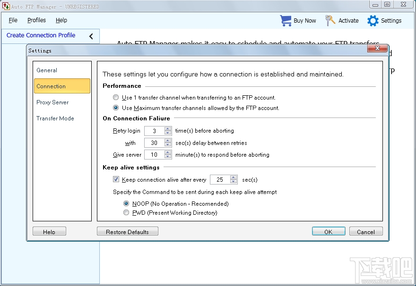Open the Profiles menu
Image resolution: width=416 pixels, height=286 pixels.
(36, 20)
